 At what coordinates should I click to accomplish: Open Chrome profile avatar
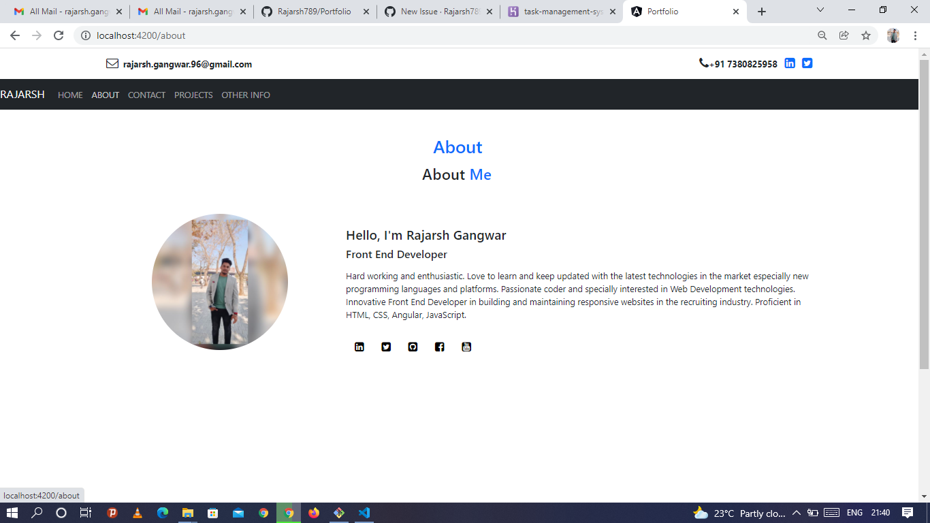point(893,35)
